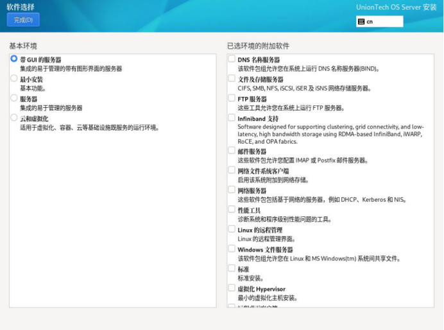Screen dimensions: 444x330
Task: Enable the DNS 名称服务器 checkbox
Action: pos(232,58)
